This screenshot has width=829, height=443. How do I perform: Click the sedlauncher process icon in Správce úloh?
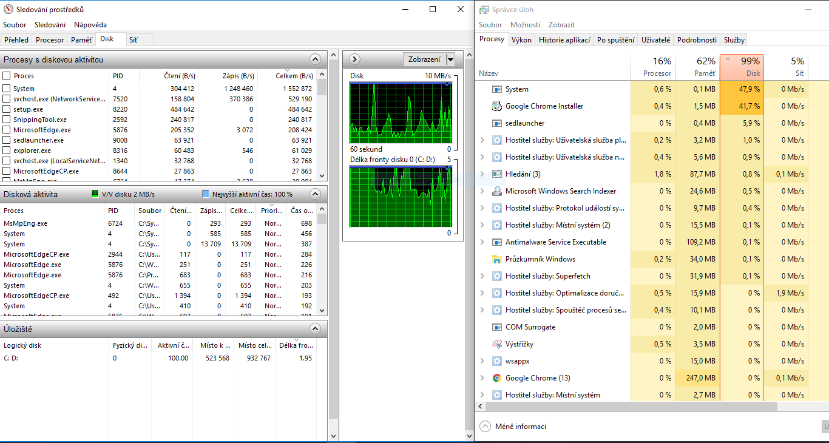[x=497, y=123]
